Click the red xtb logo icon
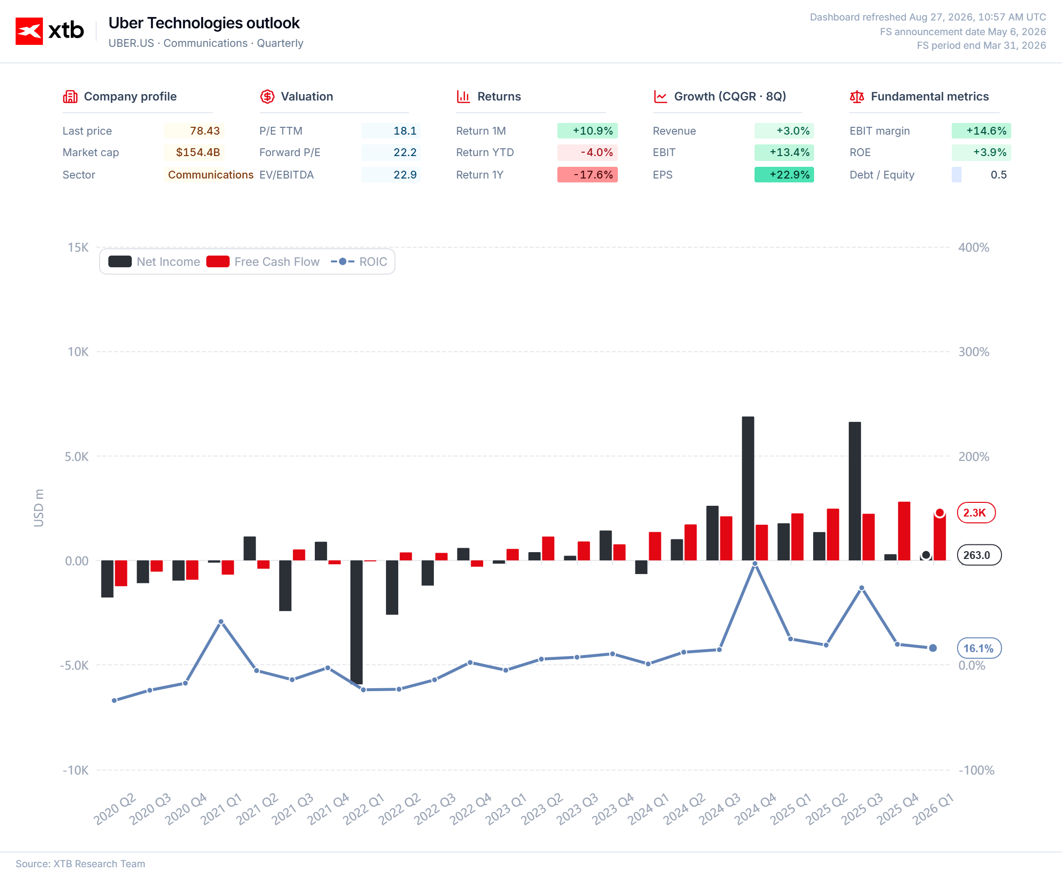This screenshot has height=875, width=1062. click(x=29, y=31)
